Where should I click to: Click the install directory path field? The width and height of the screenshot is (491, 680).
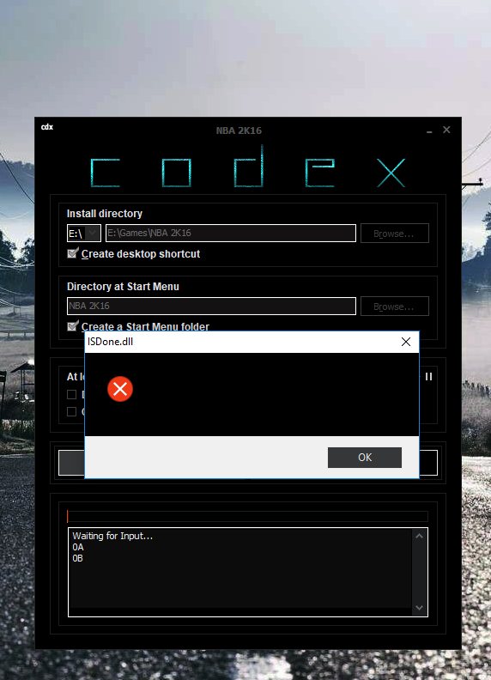pyautogui.click(x=231, y=234)
